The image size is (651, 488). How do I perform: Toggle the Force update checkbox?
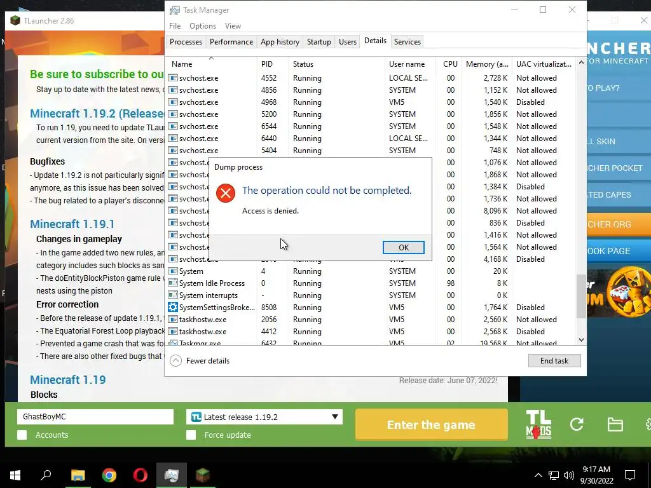click(x=191, y=435)
